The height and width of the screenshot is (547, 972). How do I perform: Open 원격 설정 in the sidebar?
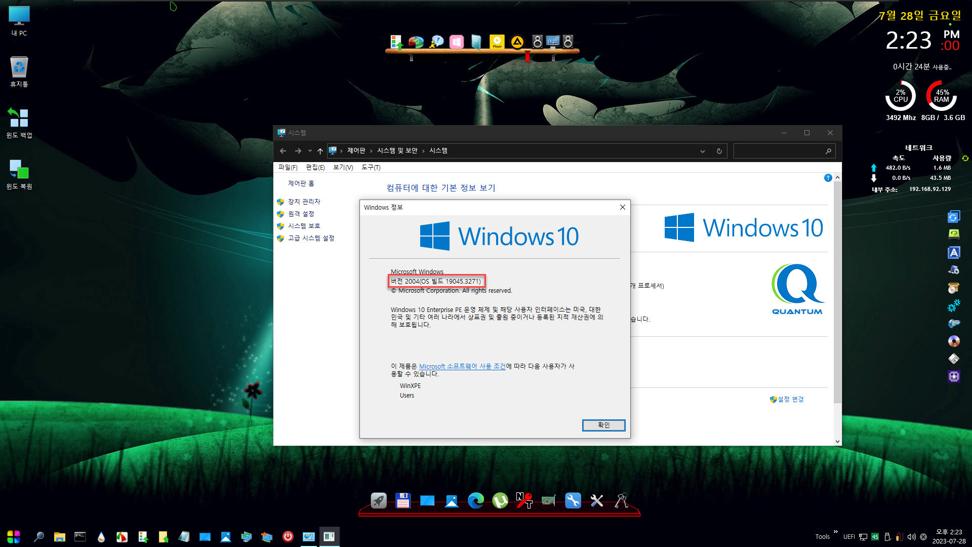tap(301, 214)
